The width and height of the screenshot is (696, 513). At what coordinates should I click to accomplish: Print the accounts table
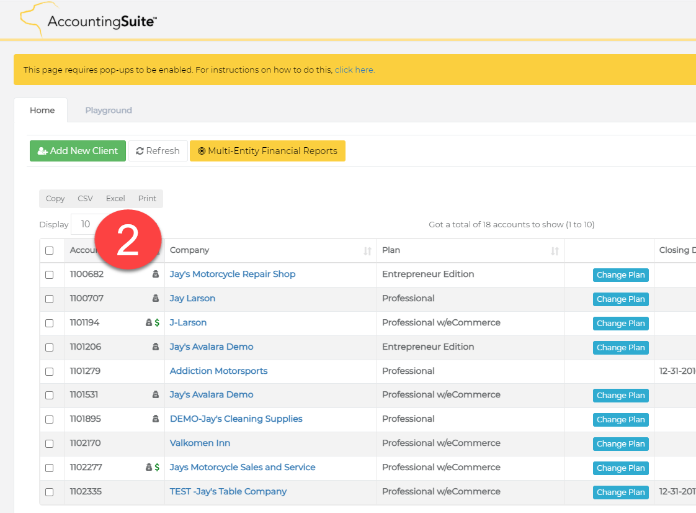[147, 199]
